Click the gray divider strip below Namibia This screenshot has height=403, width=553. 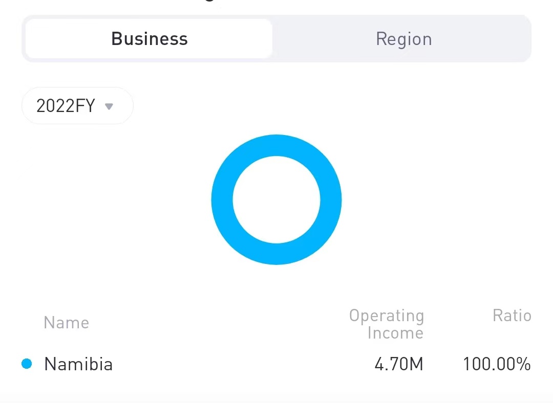[x=276, y=398]
